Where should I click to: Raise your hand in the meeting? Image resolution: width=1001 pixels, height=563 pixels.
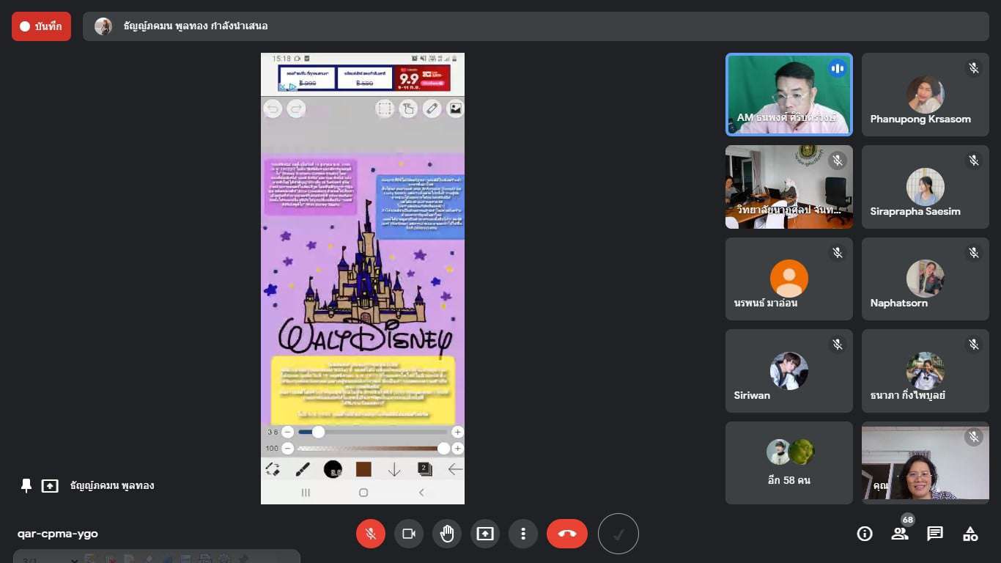447,534
